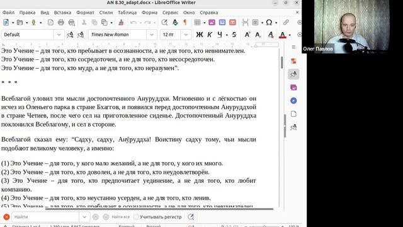Click the Copy icon

click(94, 23)
